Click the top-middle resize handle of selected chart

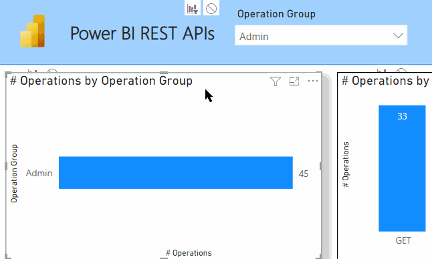pos(164,73)
